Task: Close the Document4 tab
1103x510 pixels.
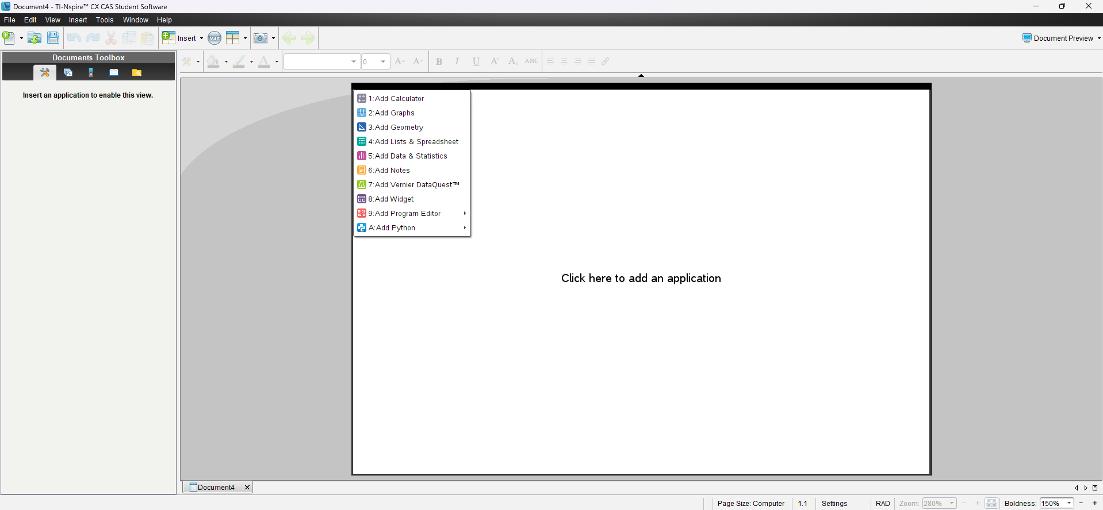Action: 247,488
